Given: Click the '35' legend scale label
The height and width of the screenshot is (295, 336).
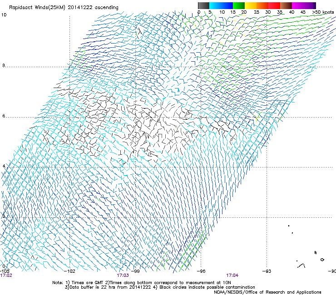Looking at the screenshot, I should click(280, 12).
